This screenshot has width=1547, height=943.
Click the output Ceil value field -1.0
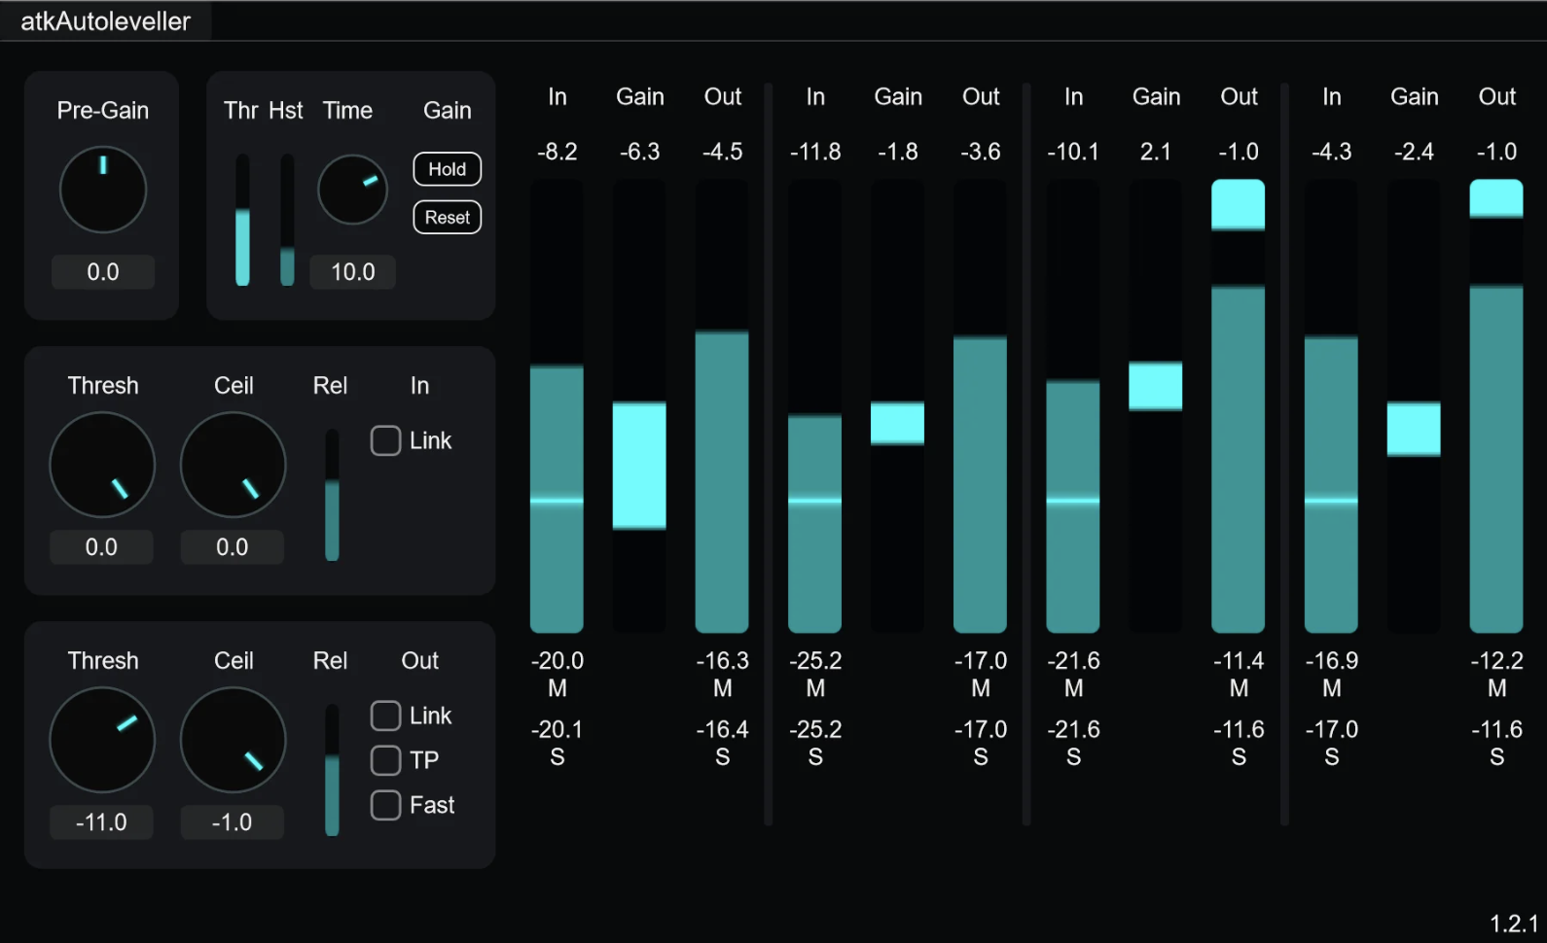click(x=232, y=822)
